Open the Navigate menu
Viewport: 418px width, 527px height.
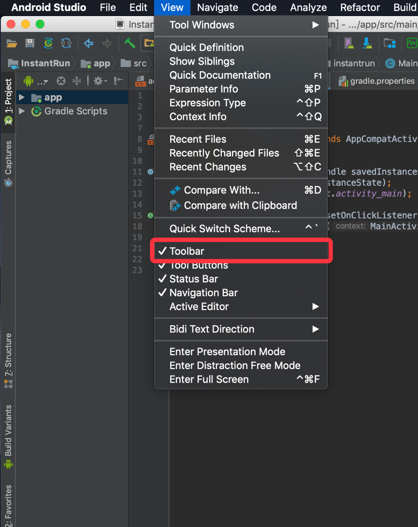(x=217, y=7)
